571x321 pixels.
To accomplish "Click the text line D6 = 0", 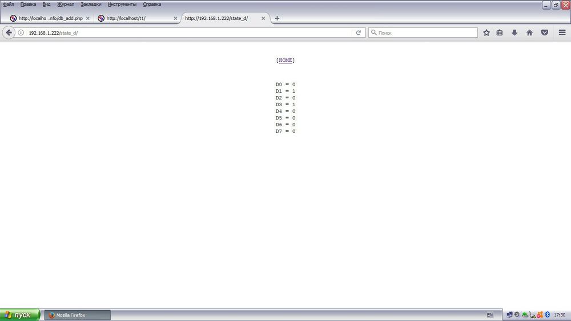I will pyautogui.click(x=285, y=125).
